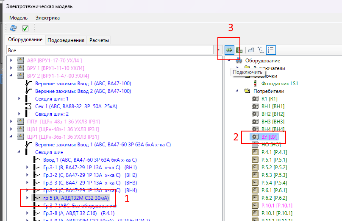Switch to the Расчеты tab
The image size is (342, 221).
99,40
